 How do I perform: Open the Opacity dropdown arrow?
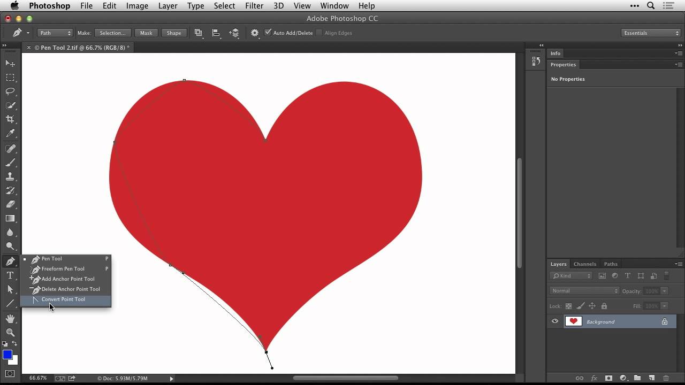[x=664, y=291]
